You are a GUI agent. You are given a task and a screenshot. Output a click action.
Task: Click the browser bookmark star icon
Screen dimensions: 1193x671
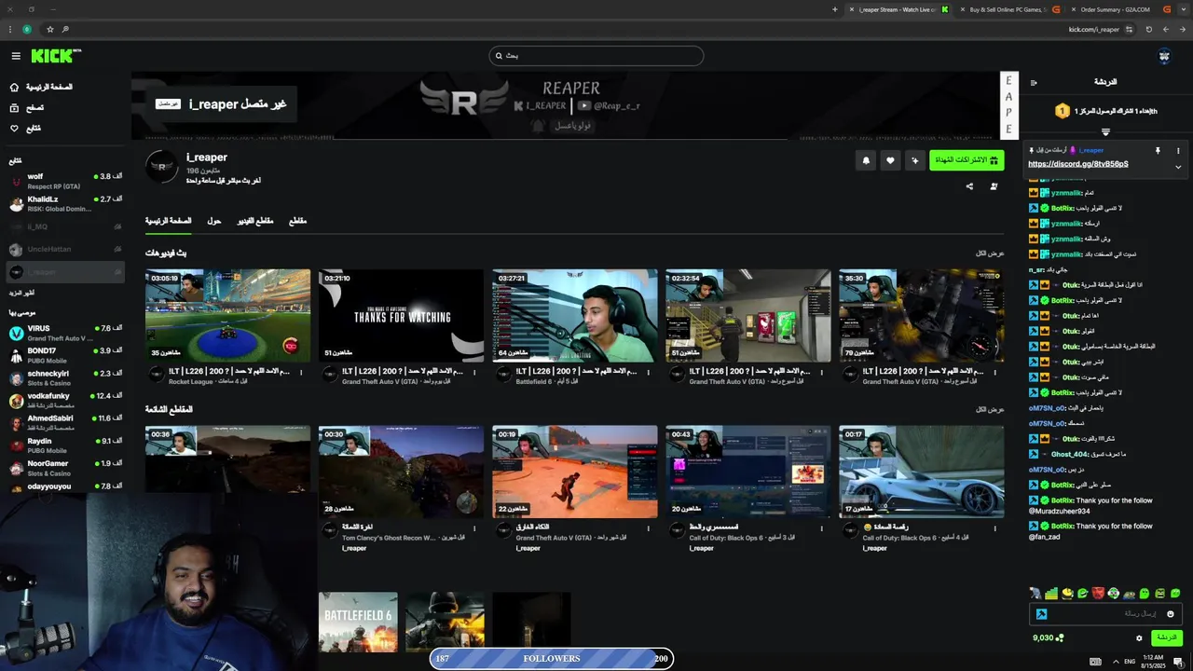coord(49,29)
